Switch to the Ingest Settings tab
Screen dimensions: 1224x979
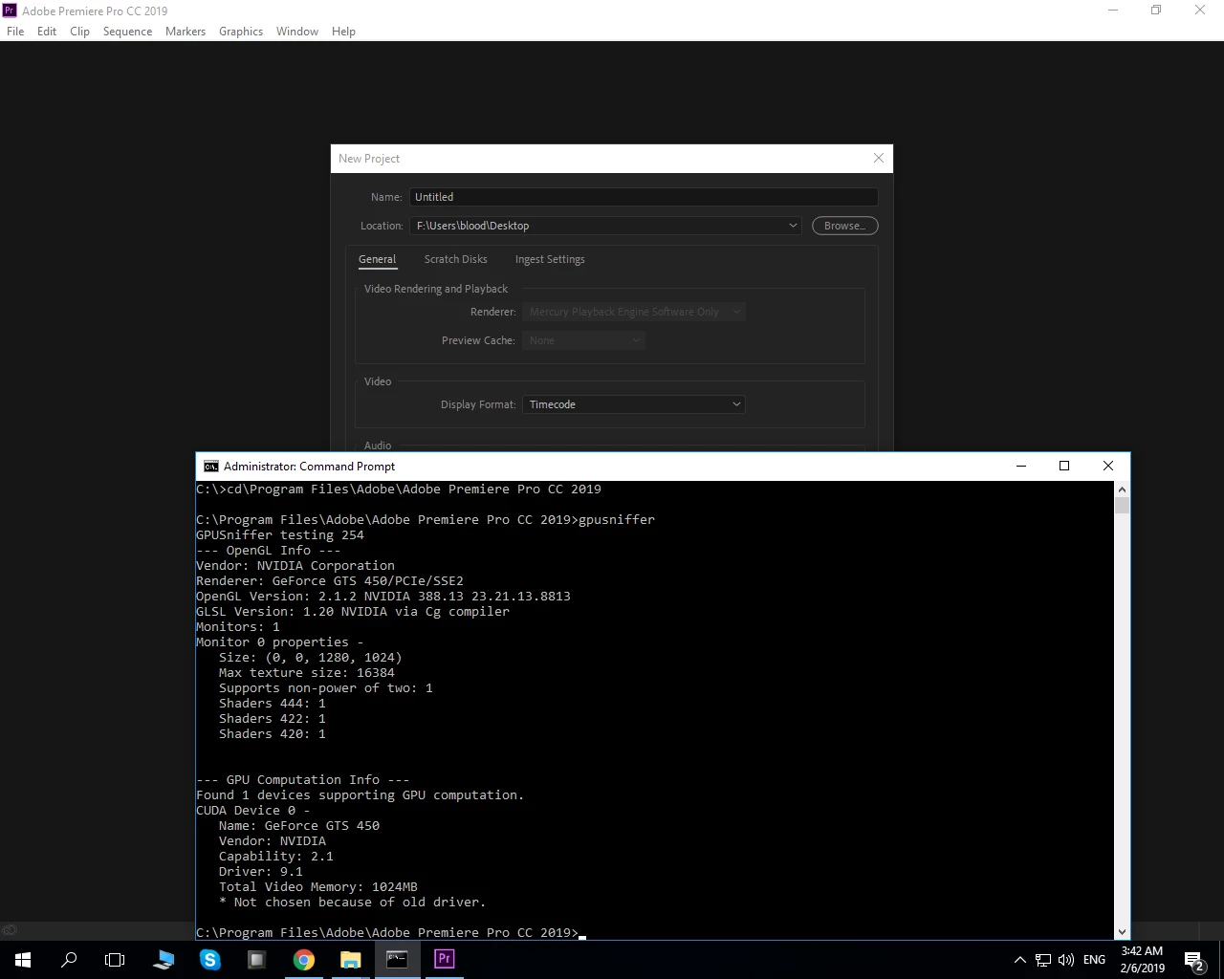click(x=550, y=259)
